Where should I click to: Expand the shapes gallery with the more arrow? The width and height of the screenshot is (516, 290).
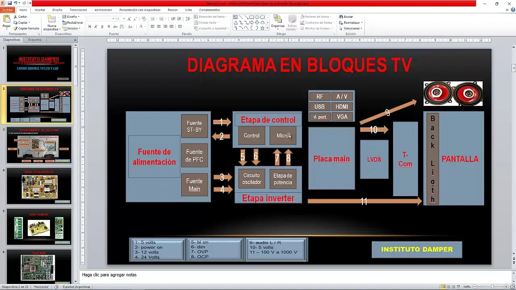(x=268, y=28)
